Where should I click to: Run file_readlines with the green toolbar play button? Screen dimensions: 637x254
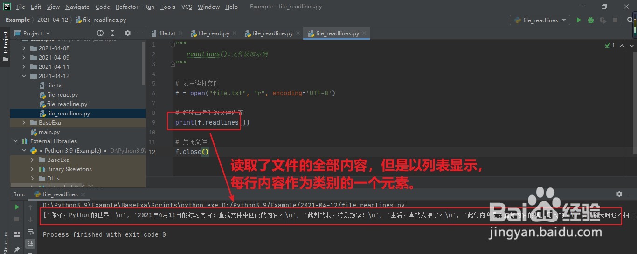coord(579,20)
